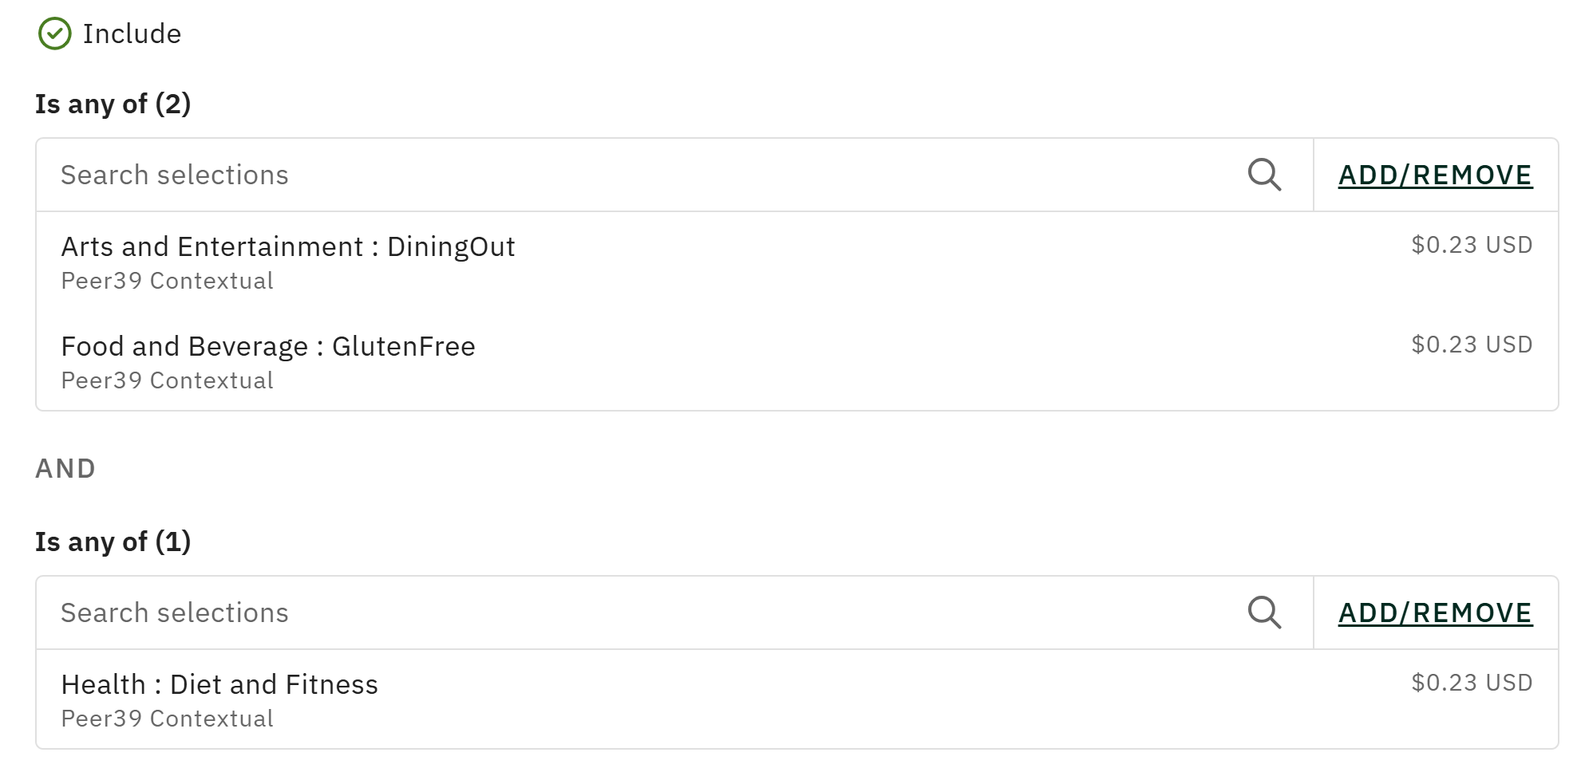Click Peer39 Contextual under the GlutenFree entry

(167, 380)
